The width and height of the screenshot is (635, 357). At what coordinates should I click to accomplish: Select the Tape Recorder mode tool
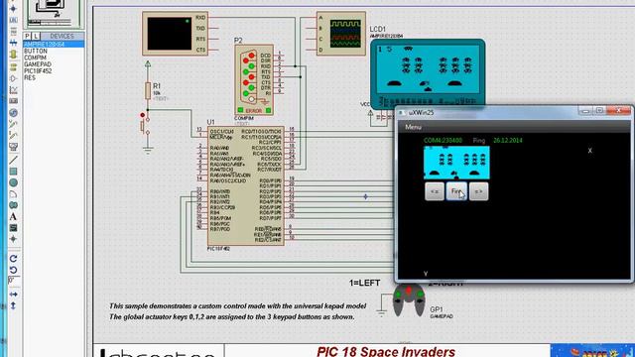[x=13, y=101]
